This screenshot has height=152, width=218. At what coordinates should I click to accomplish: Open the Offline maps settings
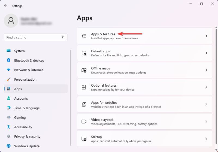pos(144,70)
